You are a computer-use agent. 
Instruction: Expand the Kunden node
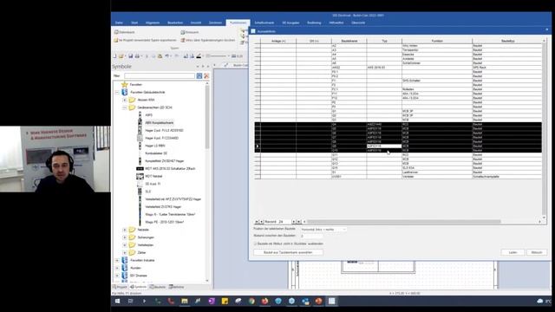click(x=117, y=268)
